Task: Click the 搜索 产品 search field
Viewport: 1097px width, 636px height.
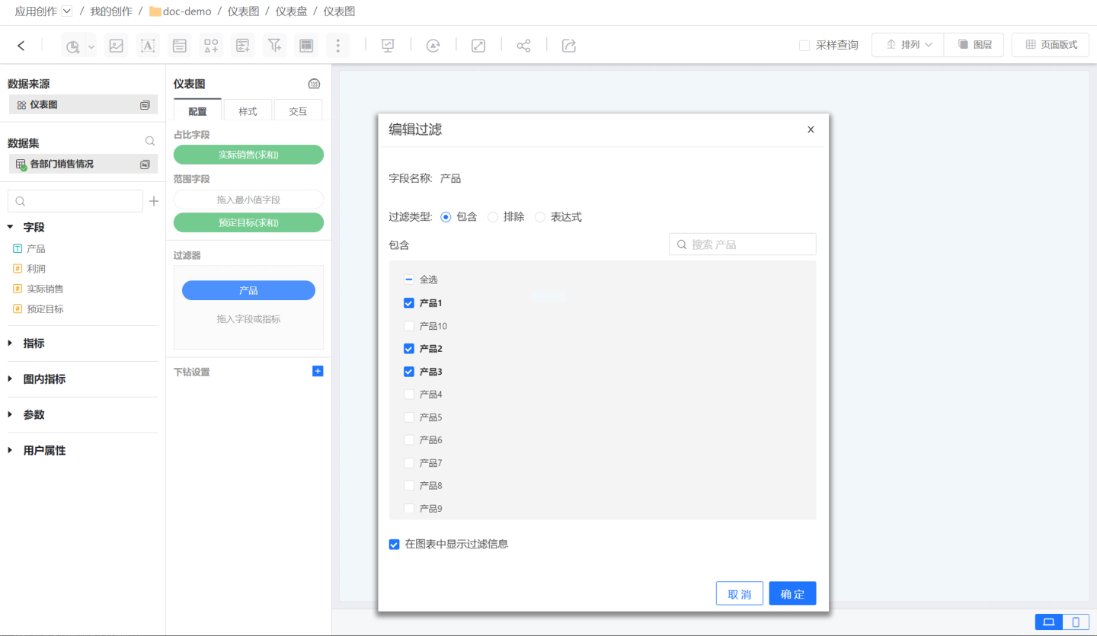Action: (750, 244)
